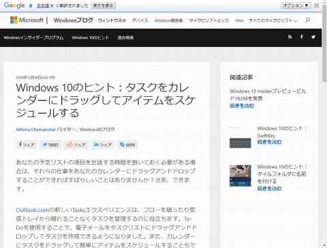Share article on Facebook button
The height and width of the screenshot is (248, 327).
click(27, 144)
